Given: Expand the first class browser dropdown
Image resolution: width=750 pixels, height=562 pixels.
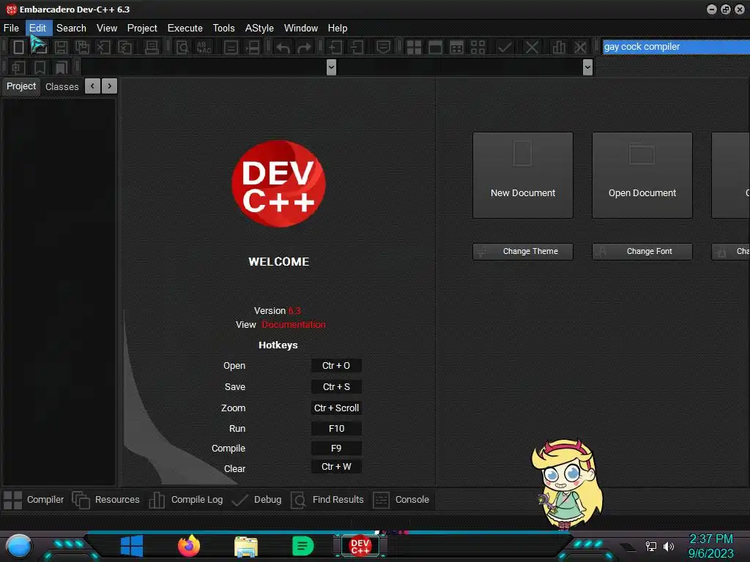Looking at the screenshot, I should pyautogui.click(x=331, y=67).
